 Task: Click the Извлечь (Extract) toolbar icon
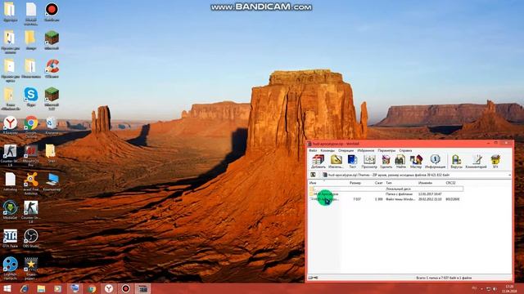pyautogui.click(x=336, y=162)
